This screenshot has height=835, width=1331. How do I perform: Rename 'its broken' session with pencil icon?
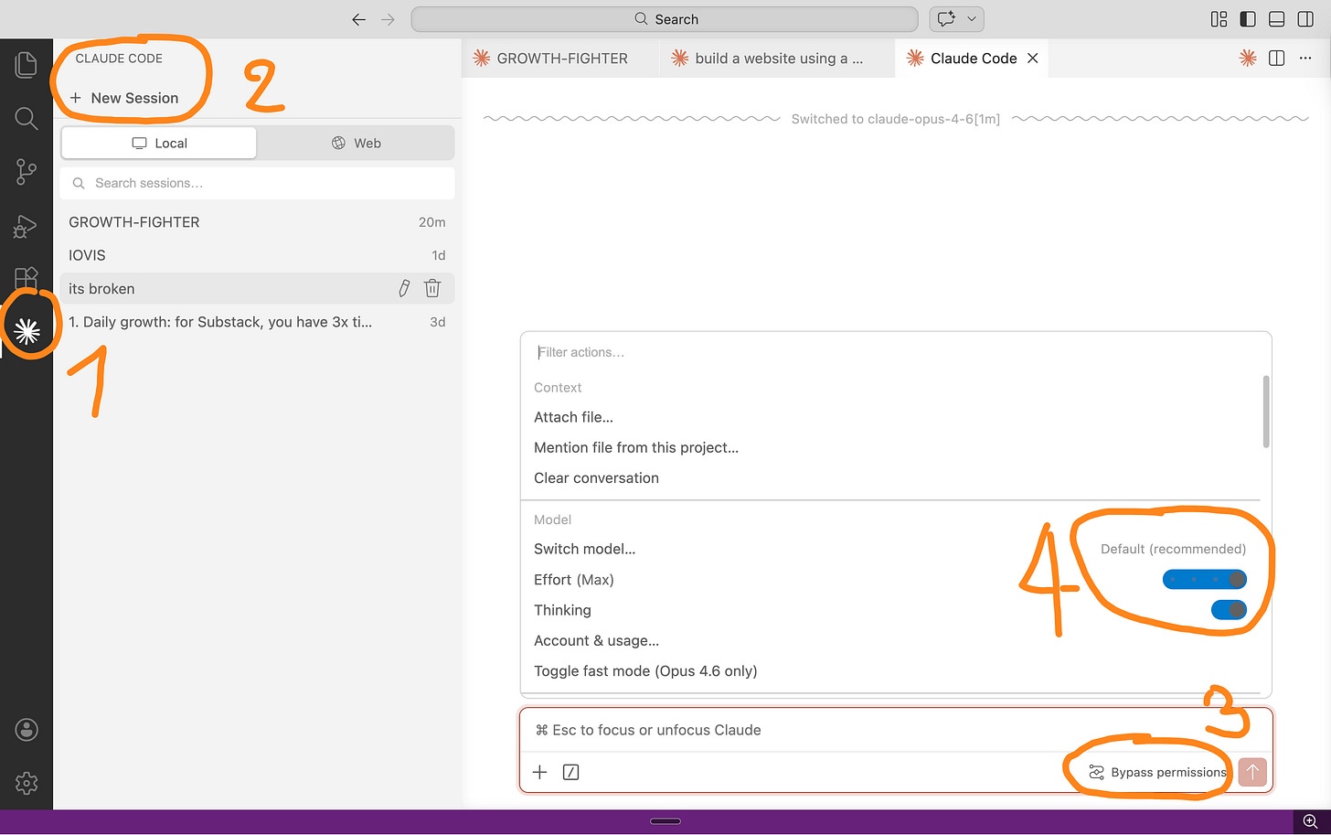click(x=404, y=288)
